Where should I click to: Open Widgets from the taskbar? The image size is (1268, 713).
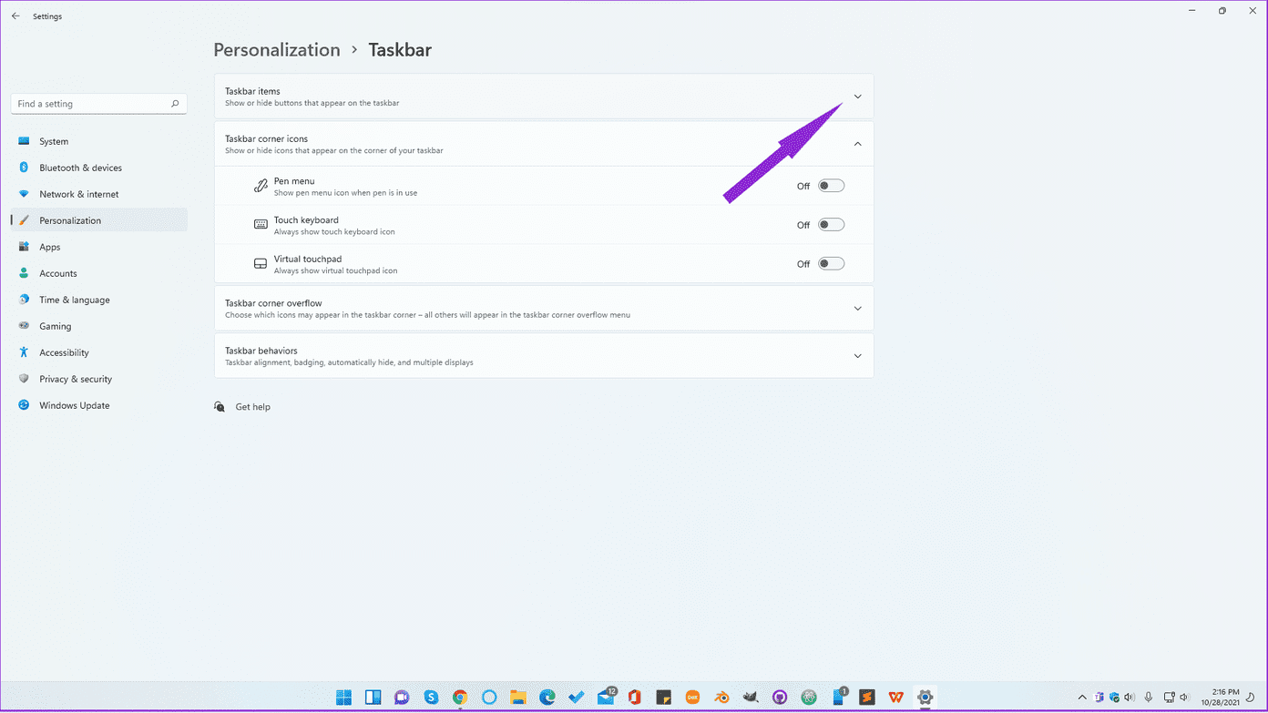coord(373,698)
